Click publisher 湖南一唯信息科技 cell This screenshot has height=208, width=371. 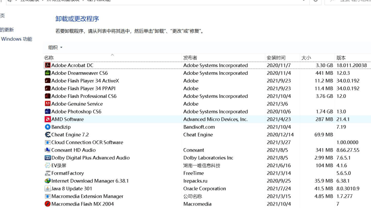[x=201, y=165]
